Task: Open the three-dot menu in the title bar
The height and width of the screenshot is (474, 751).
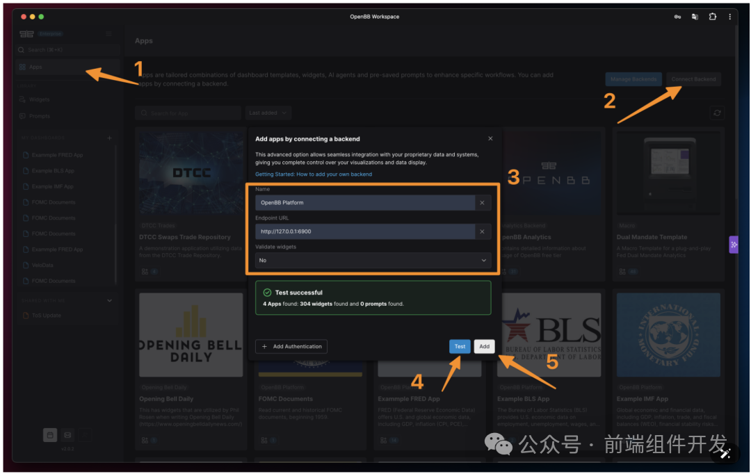Action: coord(730,17)
